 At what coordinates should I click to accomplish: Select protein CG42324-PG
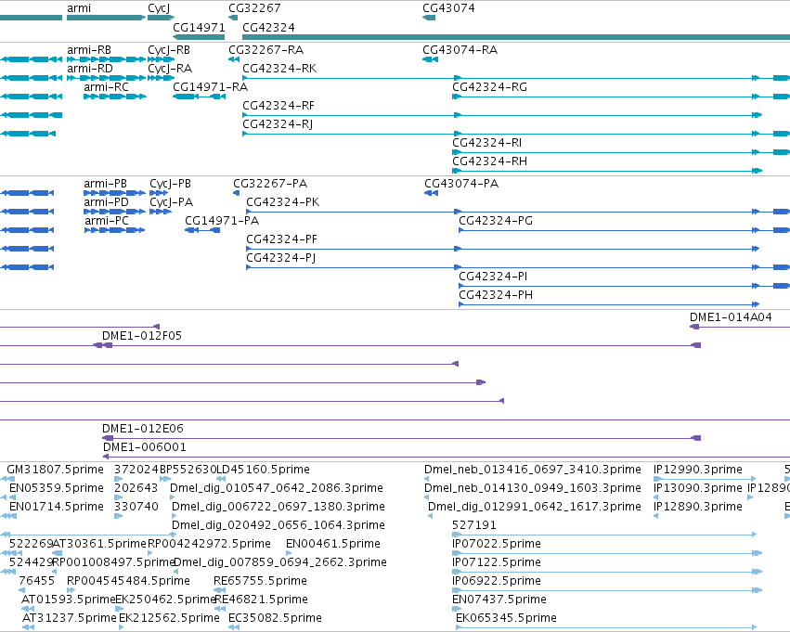tap(496, 221)
